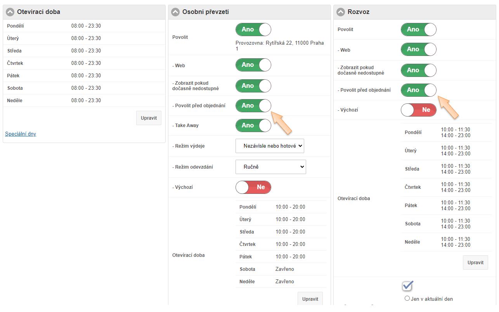Open the Režim výdeje dropdown

tap(270, 146)
